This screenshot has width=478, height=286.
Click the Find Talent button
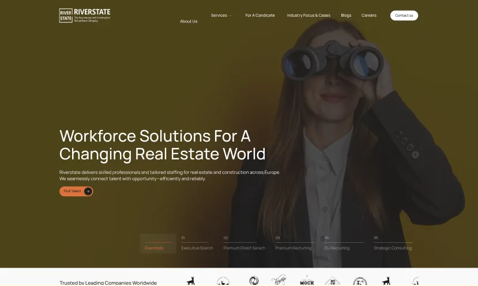tap(76, 192)
